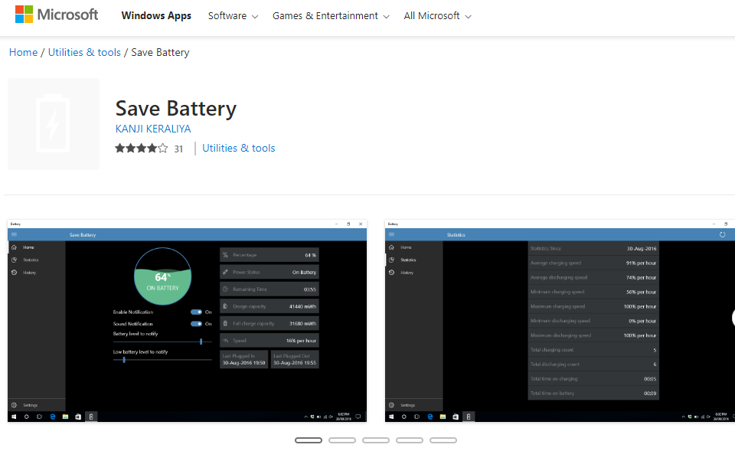Click the Save Battery breadcrumb text
Screen dimensions: 735x461
point(160,52)
